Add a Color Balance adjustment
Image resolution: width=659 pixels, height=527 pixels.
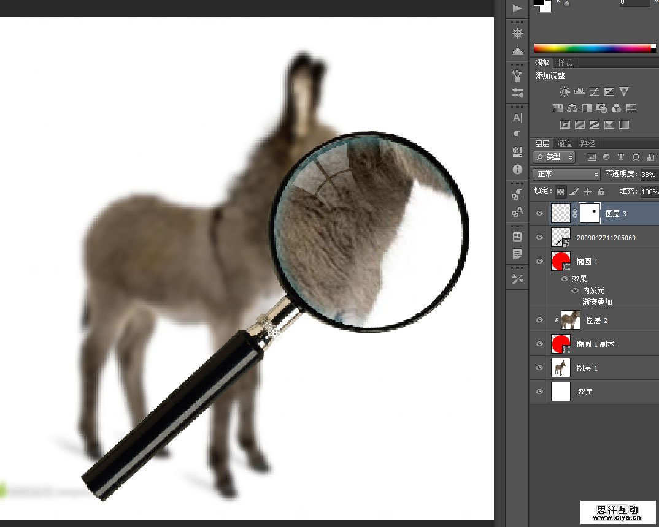click(x=572, y=108)
